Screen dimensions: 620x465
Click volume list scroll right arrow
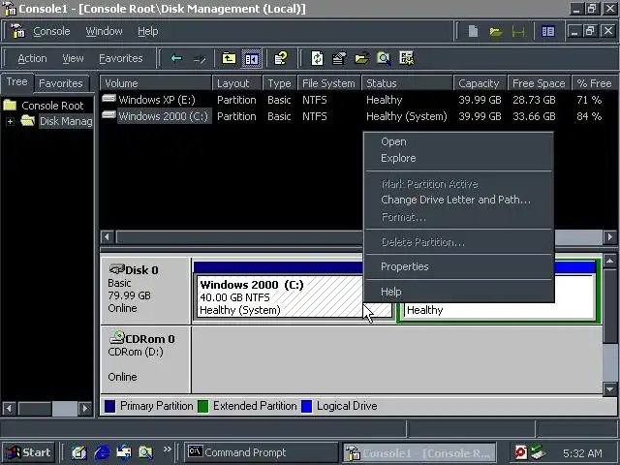click(609, 237)
